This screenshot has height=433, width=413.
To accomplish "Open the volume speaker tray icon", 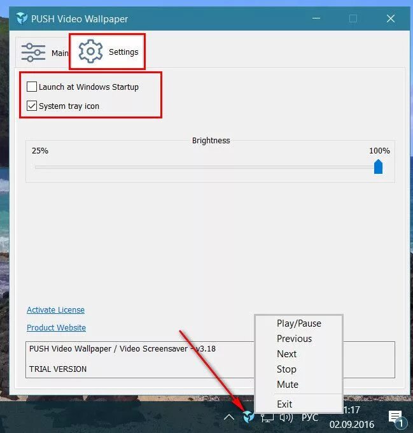I will click(x=286, y=418).
